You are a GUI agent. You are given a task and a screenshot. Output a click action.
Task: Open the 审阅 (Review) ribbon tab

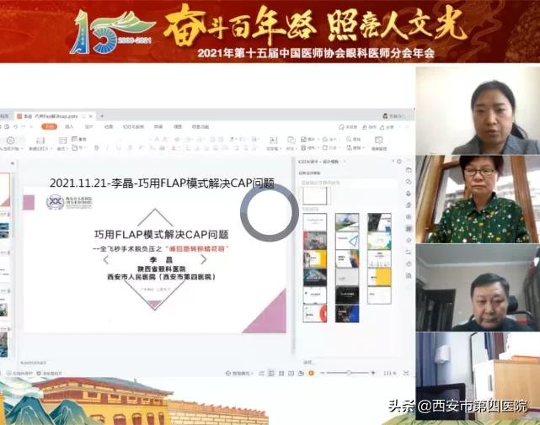(x=158, y=126)
